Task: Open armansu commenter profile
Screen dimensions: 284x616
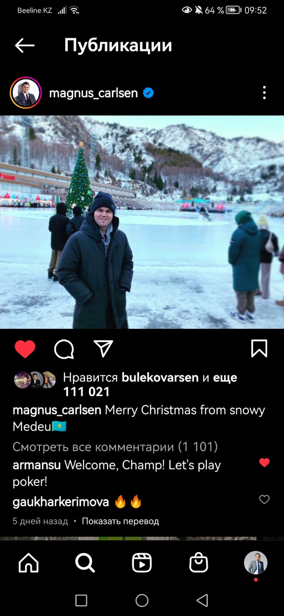Action: coord(37,465)
